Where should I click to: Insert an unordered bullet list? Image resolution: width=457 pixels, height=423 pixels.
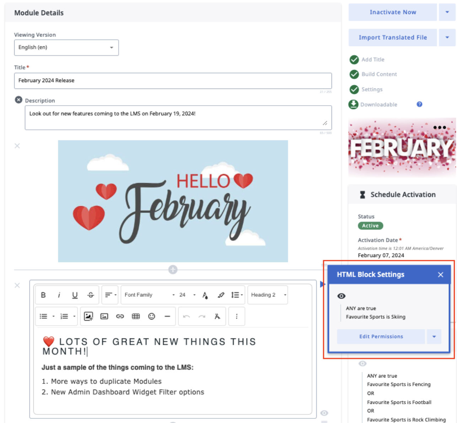[43, 316]
